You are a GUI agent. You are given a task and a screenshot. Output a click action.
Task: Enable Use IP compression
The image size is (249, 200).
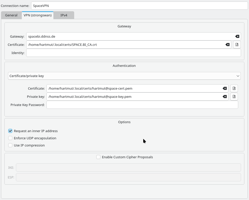pos(10,145)
